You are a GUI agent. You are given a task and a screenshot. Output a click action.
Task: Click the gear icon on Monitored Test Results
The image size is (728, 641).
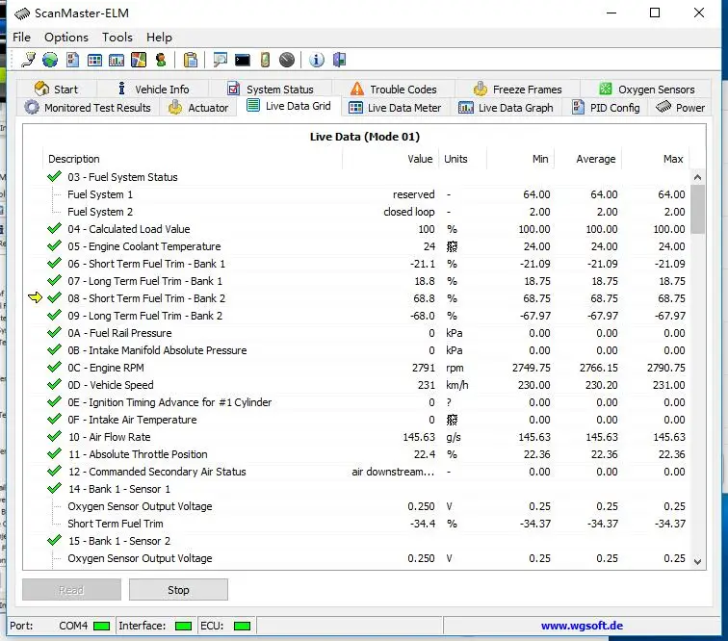32,107
